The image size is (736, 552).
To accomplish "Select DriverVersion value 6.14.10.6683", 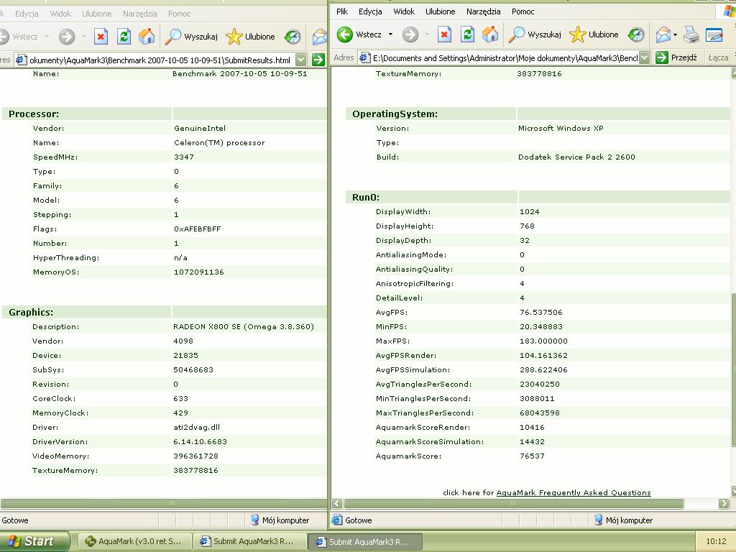I will 200,442.
